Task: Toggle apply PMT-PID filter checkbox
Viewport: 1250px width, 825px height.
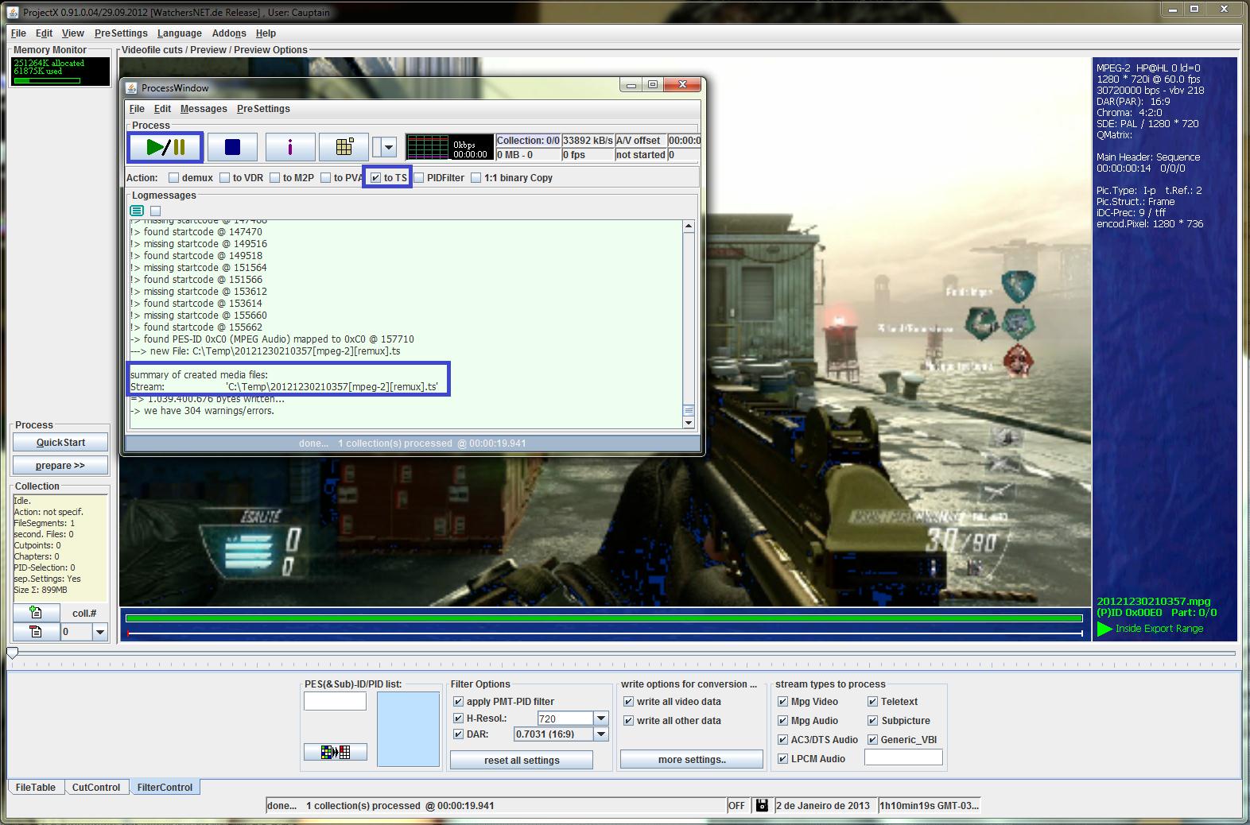Action: coord(458,702)
